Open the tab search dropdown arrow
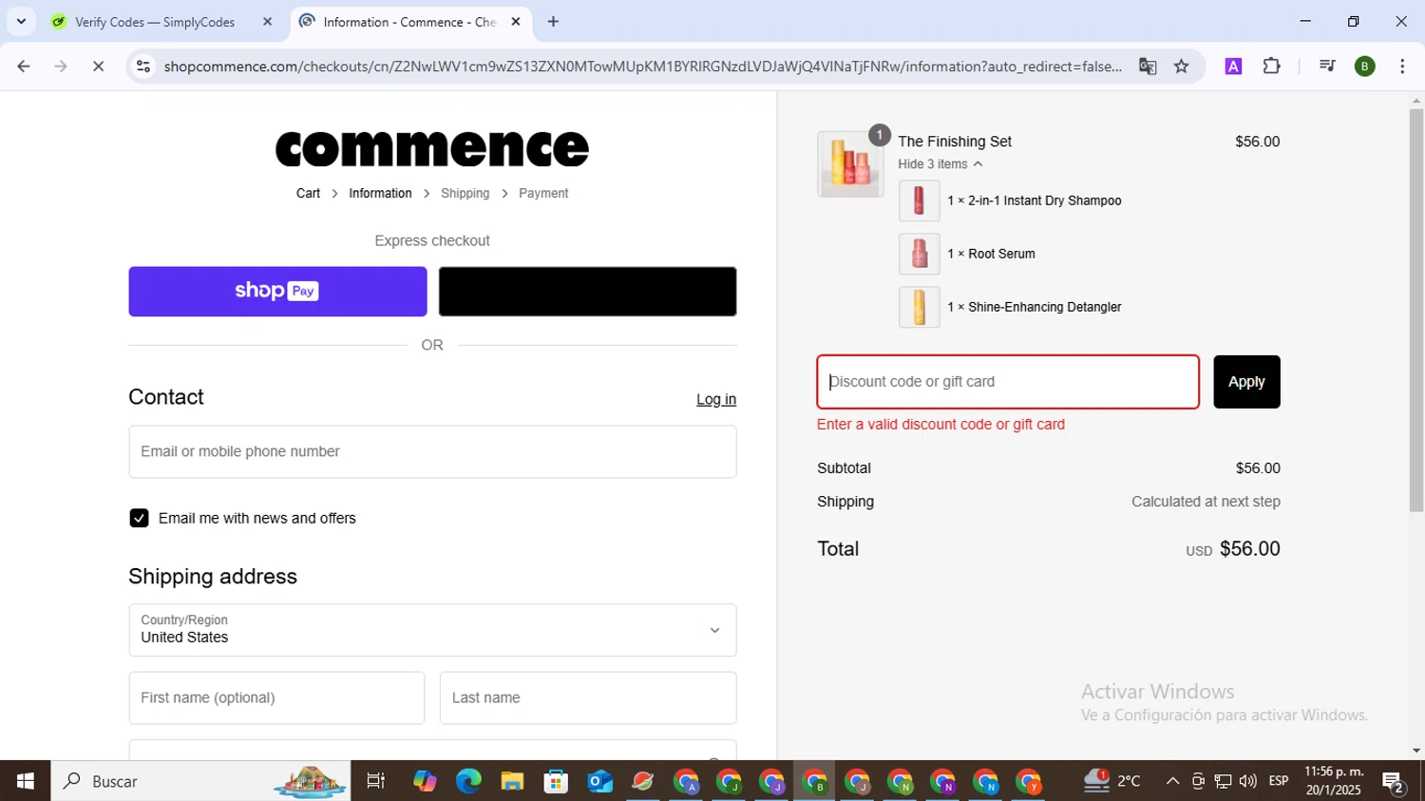Screen dimensions: 1425x801 coord(21,21)
